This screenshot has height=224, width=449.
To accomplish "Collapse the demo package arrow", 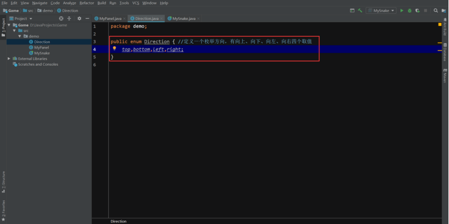I will 19,36.
